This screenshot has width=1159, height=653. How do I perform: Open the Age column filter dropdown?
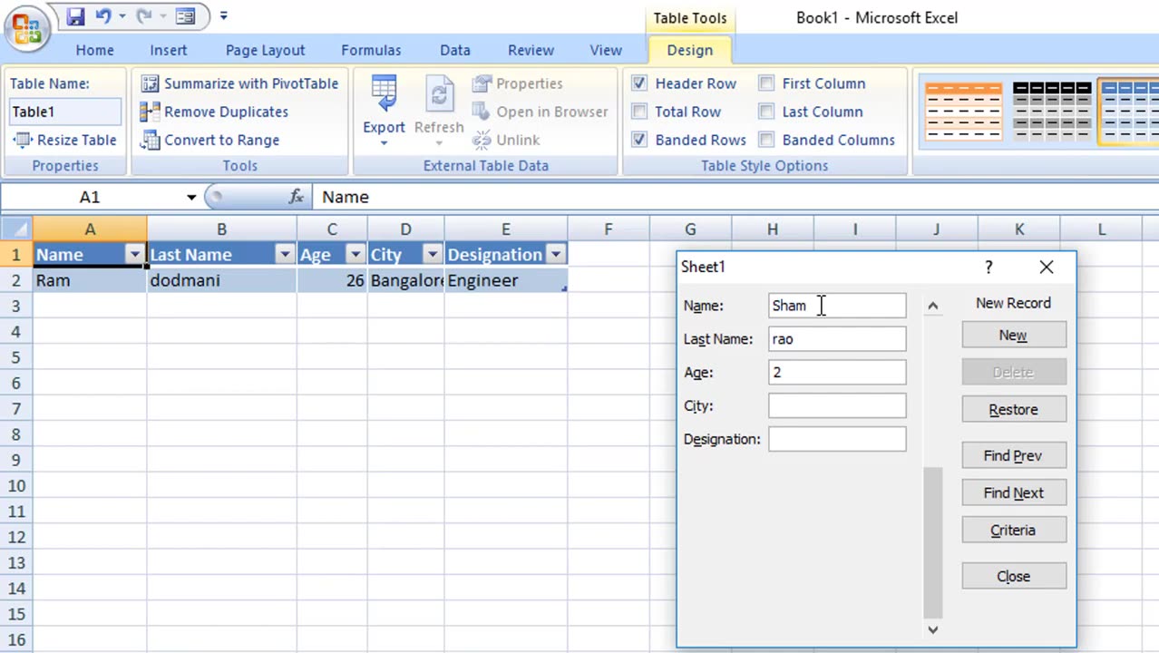355,255
